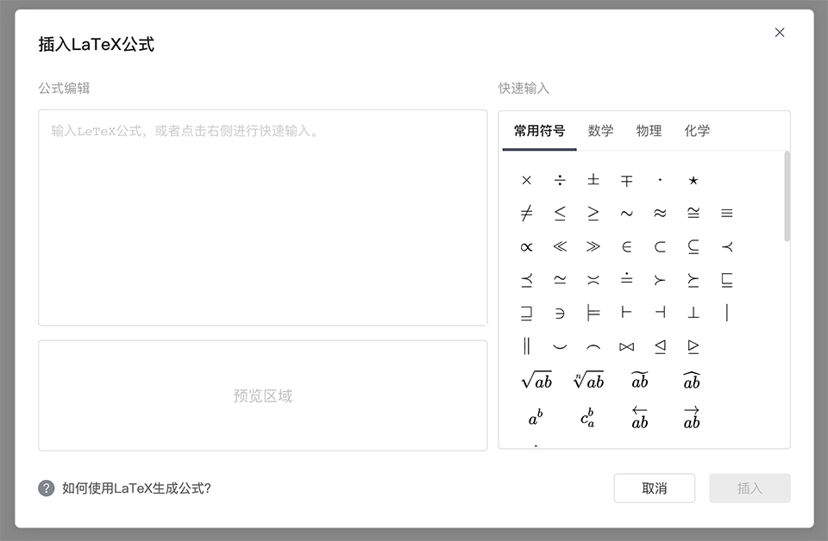Switch to the 常用符号 tab
828x541 pixels.
539,131
